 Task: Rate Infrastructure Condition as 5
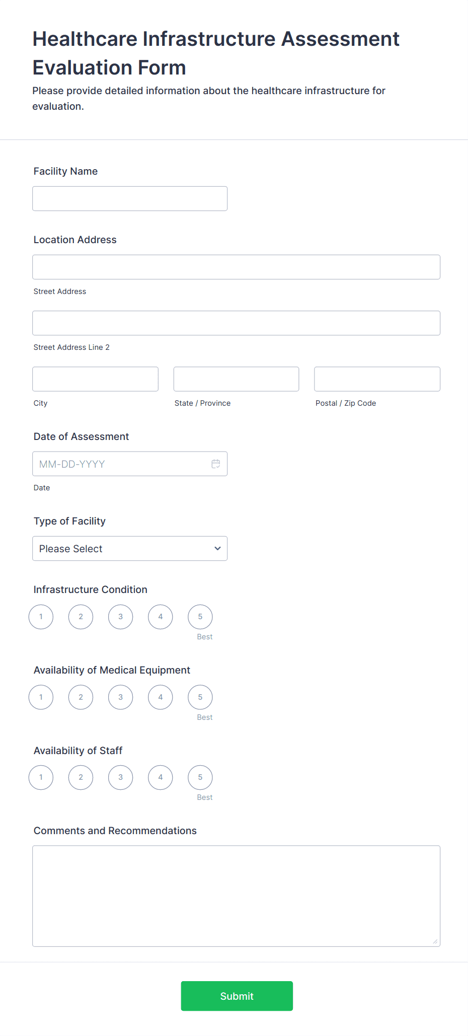(x=200, y=617)
